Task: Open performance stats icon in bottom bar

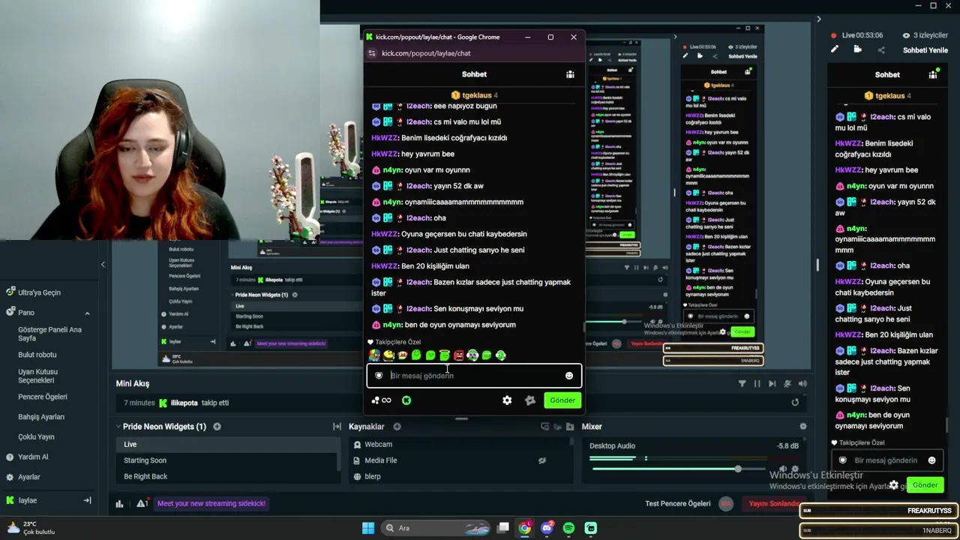Action: 119,504
